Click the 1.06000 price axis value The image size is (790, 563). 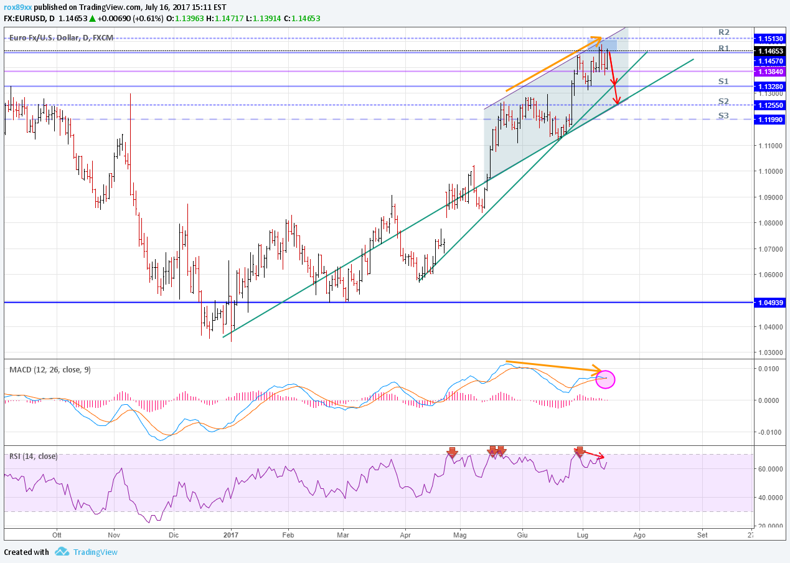click(771, 275)
